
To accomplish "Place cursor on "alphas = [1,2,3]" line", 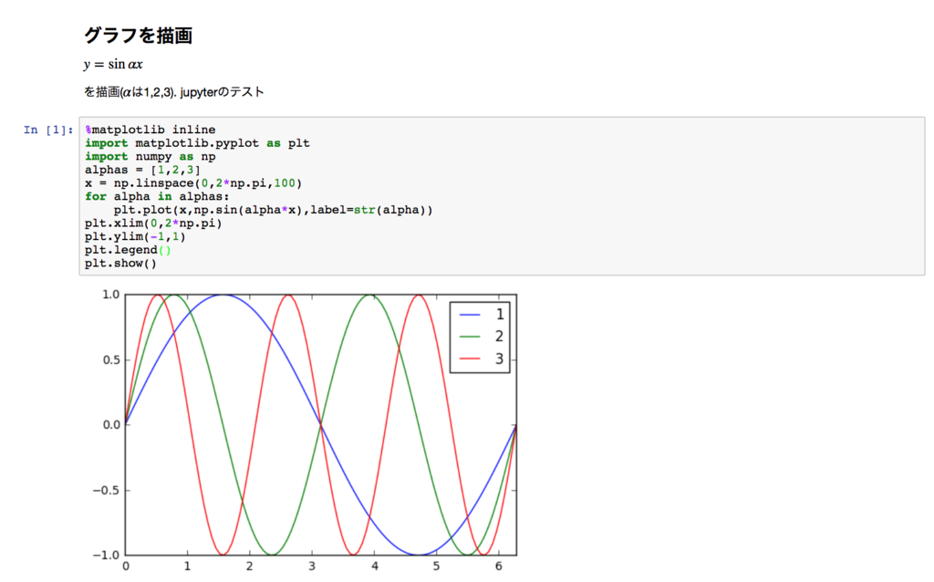I will (x=143, y=170).
